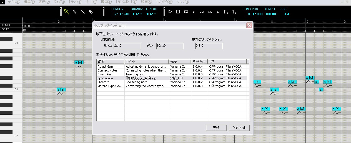Click the SONG POS. value 0:1:000

[255, 14]
